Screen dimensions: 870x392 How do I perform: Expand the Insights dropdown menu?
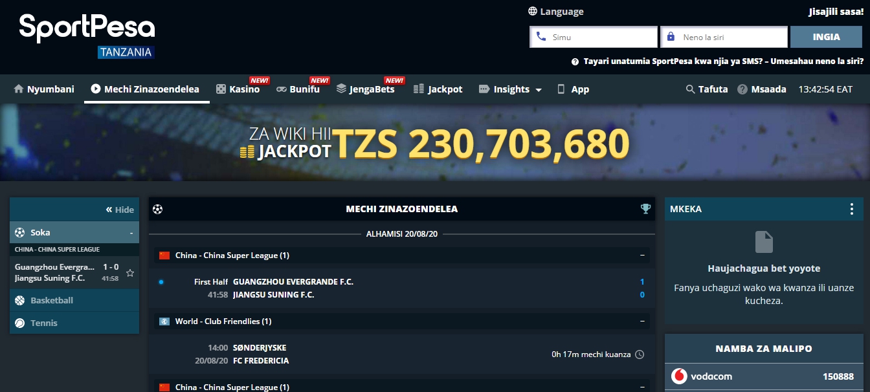510,89
